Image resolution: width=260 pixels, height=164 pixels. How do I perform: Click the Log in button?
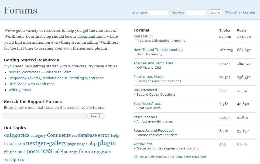(x=215, y=12)
